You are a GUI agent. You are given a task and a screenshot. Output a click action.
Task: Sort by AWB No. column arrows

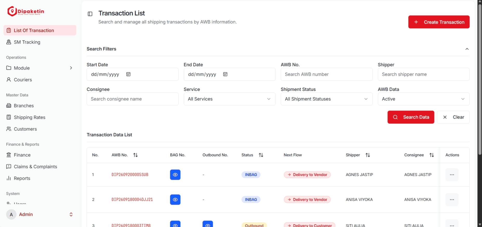135,155
